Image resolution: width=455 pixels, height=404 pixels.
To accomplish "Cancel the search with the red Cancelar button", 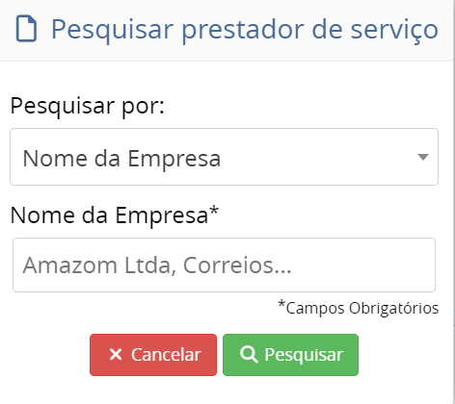I will 153,355.
